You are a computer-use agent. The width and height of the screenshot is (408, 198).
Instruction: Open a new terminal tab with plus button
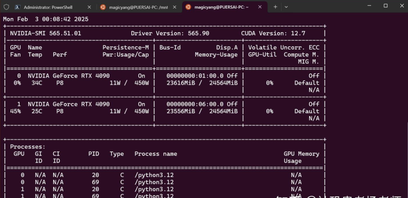point(275,7)
